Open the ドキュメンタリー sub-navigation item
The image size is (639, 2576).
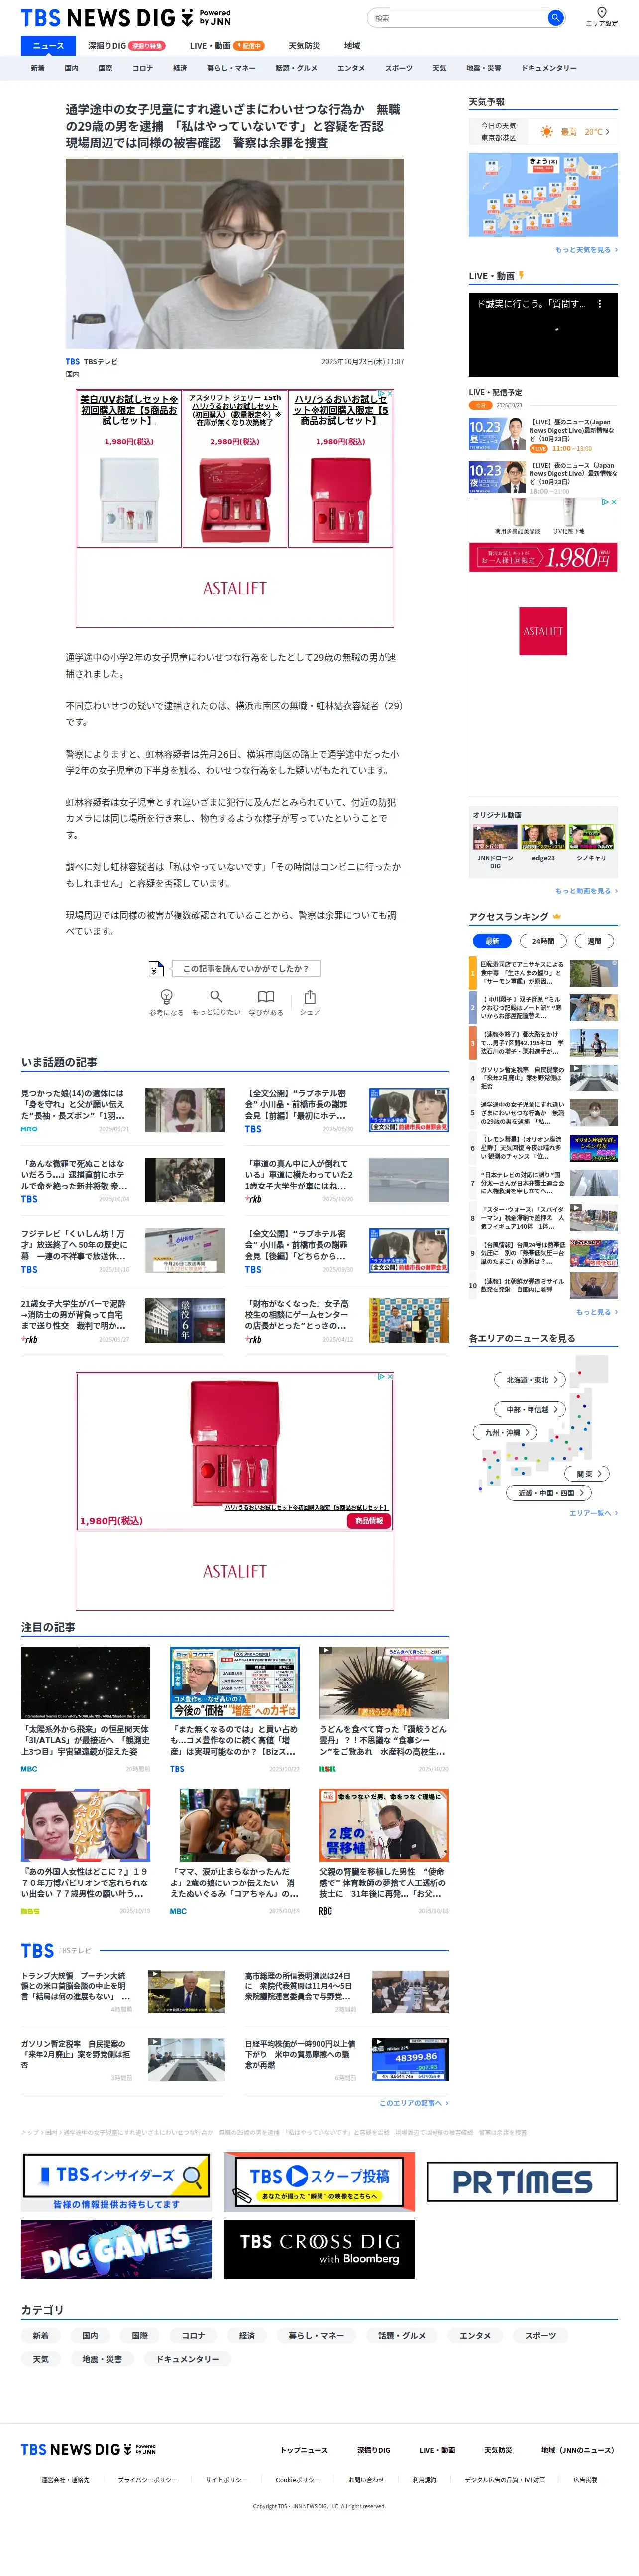(x=549, y=68)
